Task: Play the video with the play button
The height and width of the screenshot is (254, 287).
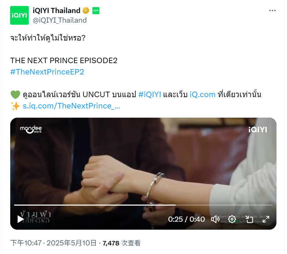Action: point(21,219)
